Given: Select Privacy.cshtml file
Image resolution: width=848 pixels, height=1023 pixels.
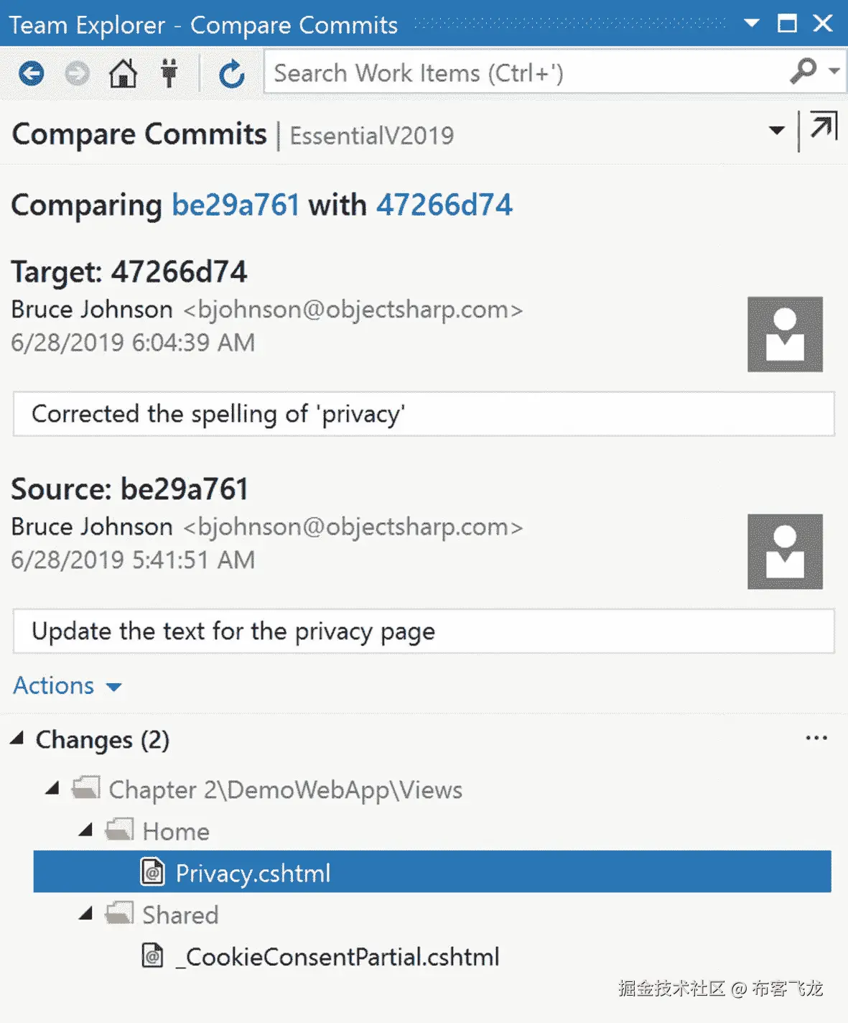Looking at the screenshot, I should [253, 873].
